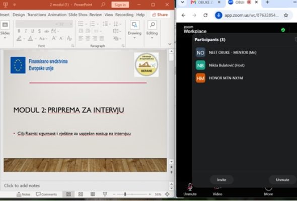Increase list indent level
The width and height of the screenshot is (297, 201).
88,31
